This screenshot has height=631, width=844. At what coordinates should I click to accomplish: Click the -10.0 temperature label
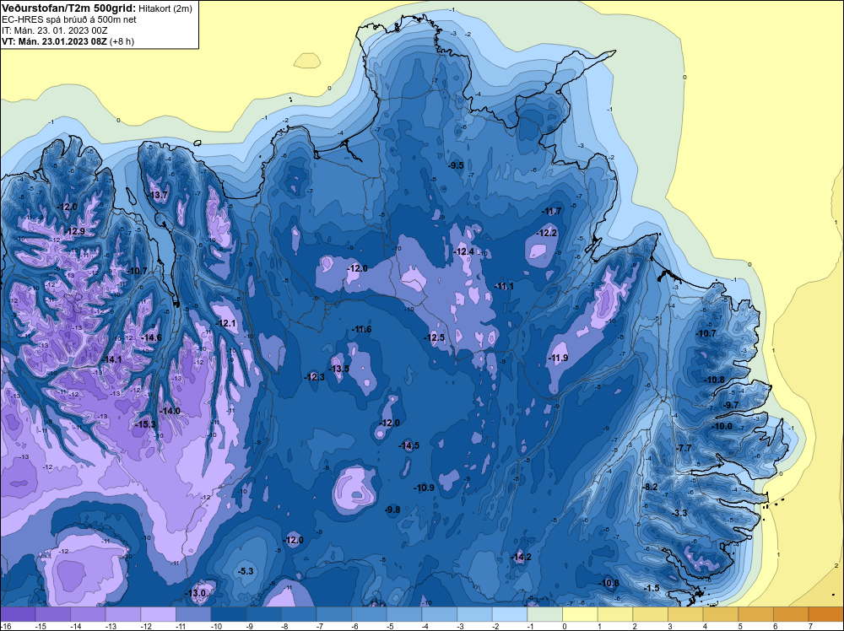click(722, 426)
